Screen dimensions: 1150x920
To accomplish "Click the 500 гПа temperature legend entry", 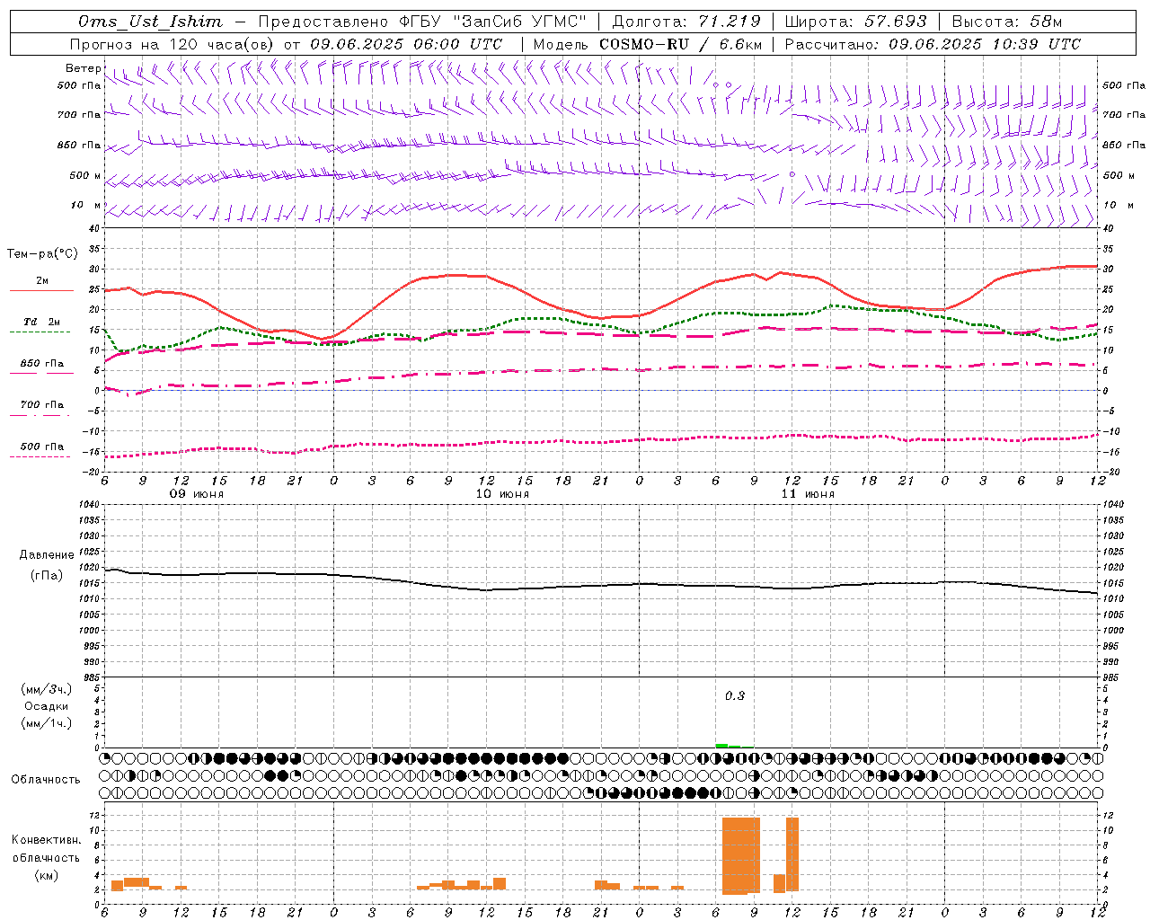I will pyautogui.click(x=41, y=447).
